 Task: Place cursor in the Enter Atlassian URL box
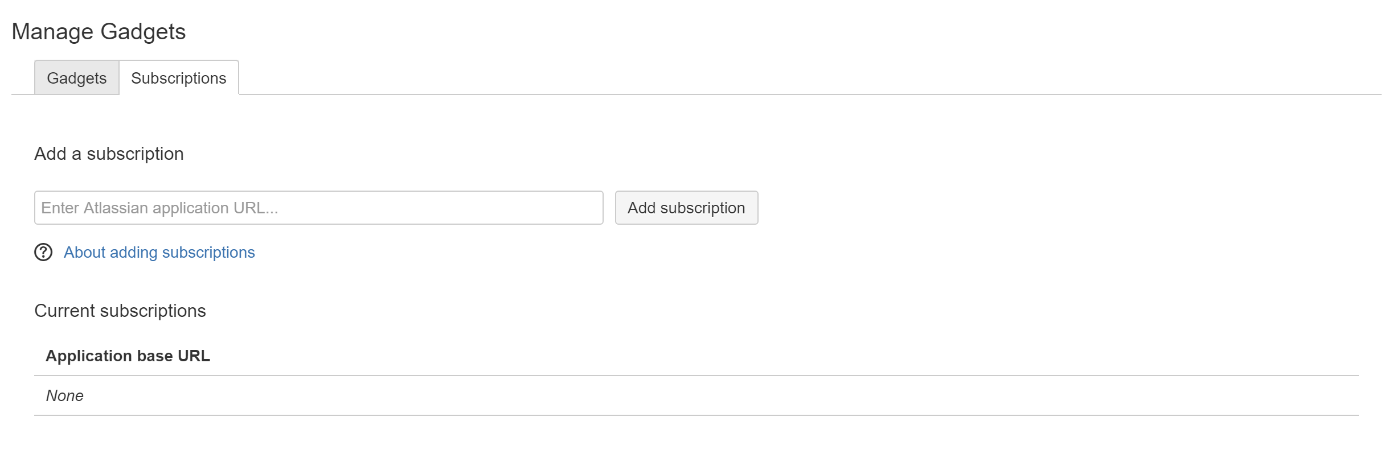(x=318, y=208)
